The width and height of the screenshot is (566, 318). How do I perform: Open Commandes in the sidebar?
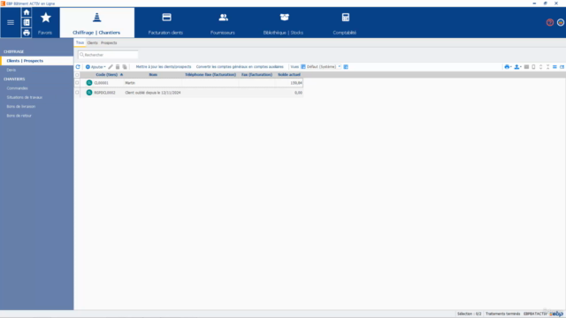pos(17,88)
